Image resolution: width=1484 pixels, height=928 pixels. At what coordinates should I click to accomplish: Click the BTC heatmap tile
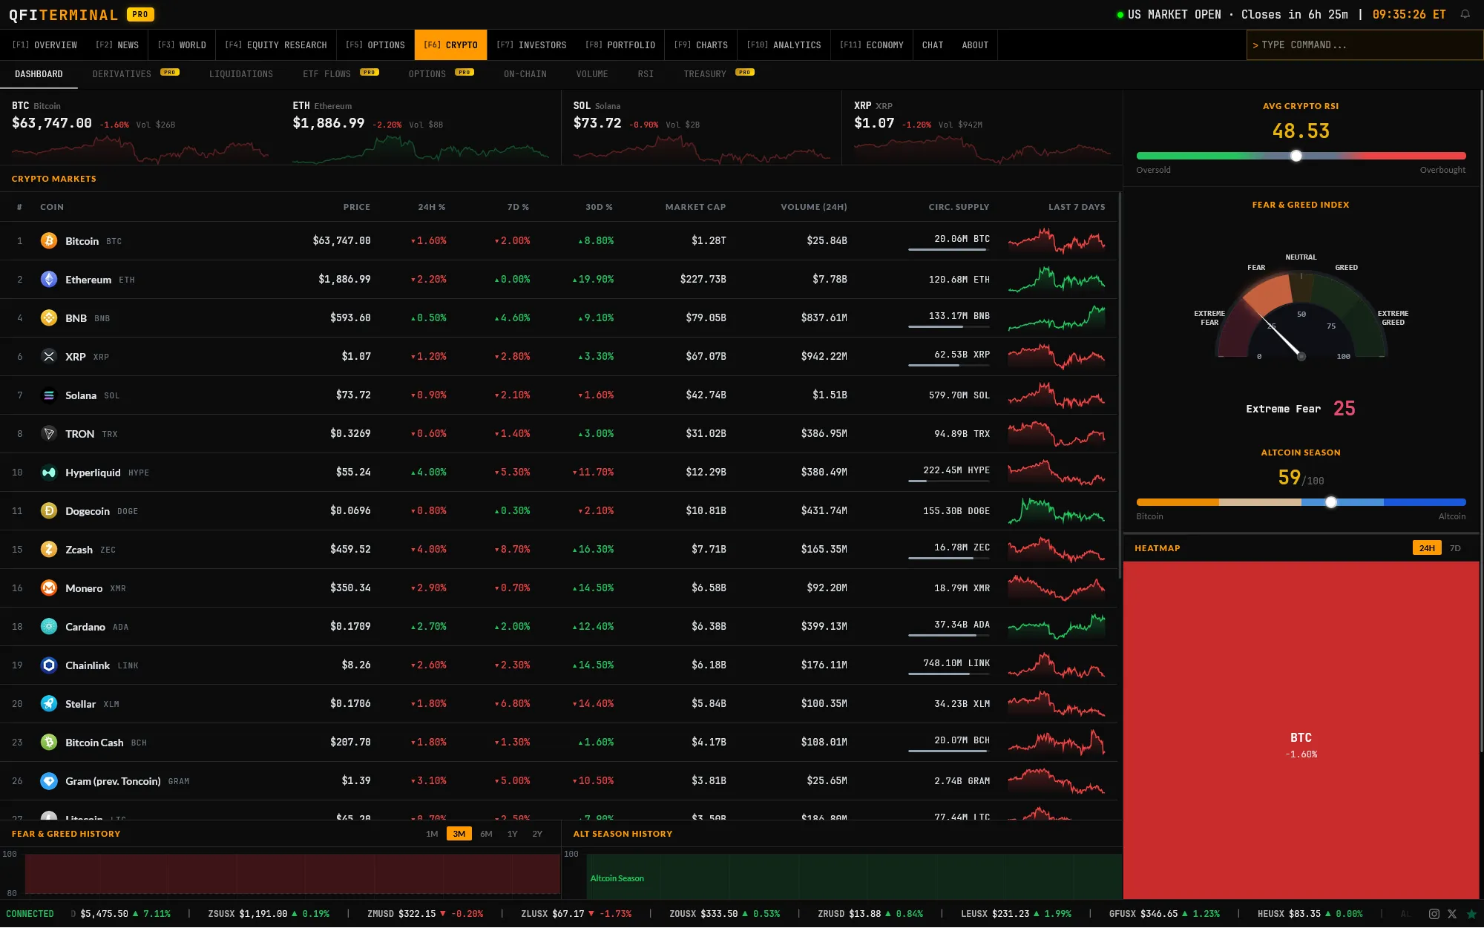point(1301,731)
